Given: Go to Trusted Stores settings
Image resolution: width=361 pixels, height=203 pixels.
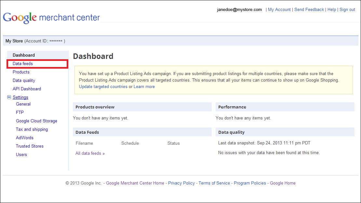Looking at the screenshot, I should (x=30, y=146).
